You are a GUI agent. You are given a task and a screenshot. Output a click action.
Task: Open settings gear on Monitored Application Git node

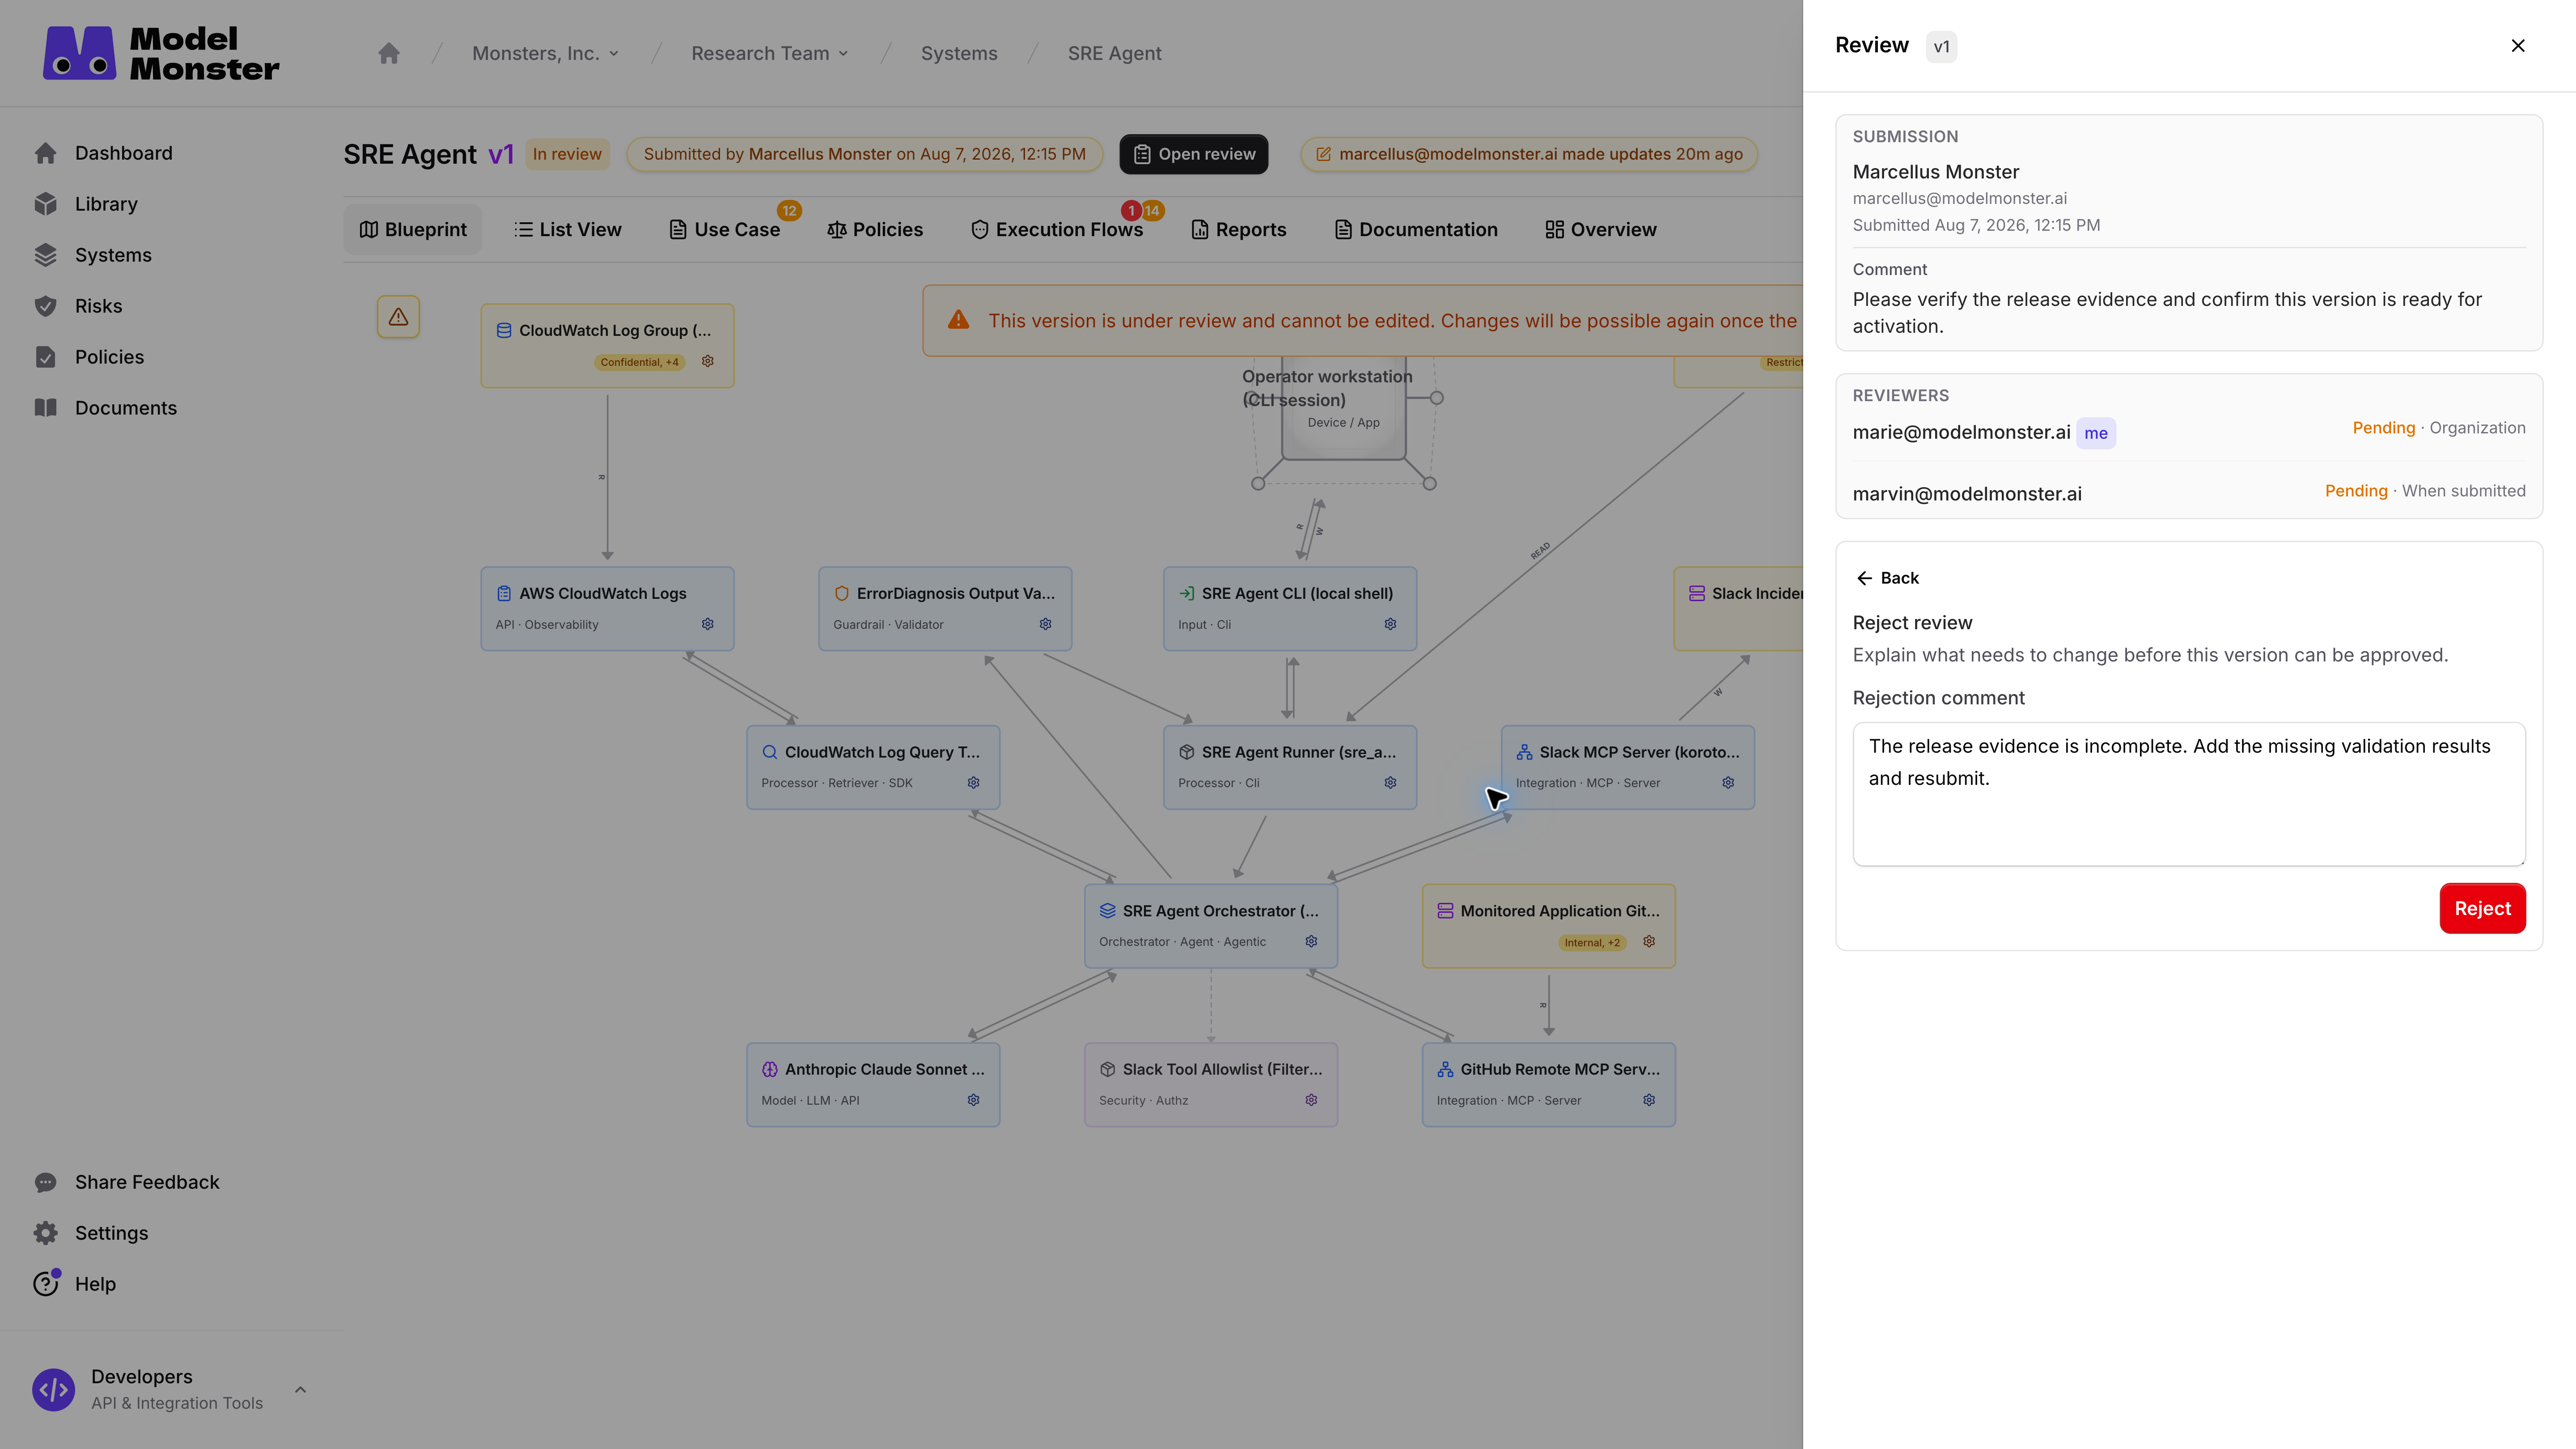(1650, 942)
